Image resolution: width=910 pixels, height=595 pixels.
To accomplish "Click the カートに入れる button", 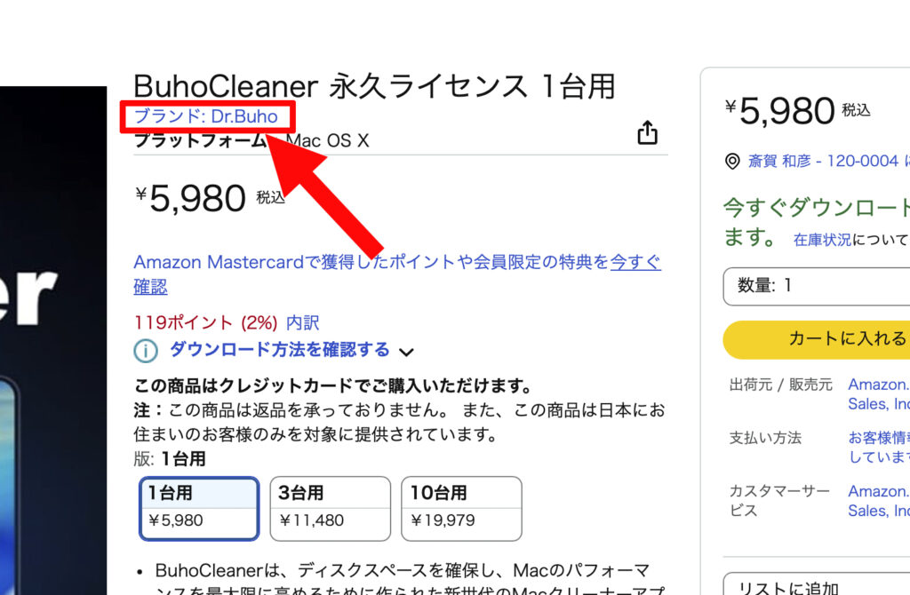I will click(816, 338).
